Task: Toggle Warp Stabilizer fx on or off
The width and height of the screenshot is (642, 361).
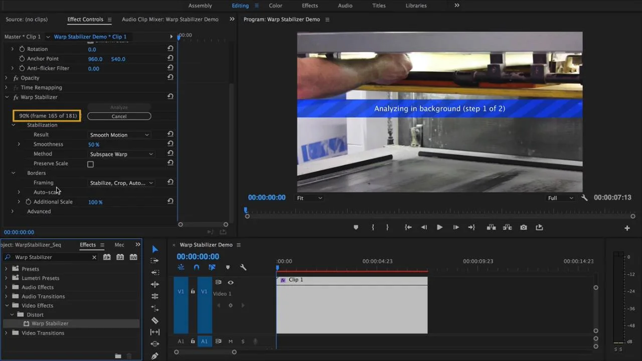Action: [x=16, y=97]
